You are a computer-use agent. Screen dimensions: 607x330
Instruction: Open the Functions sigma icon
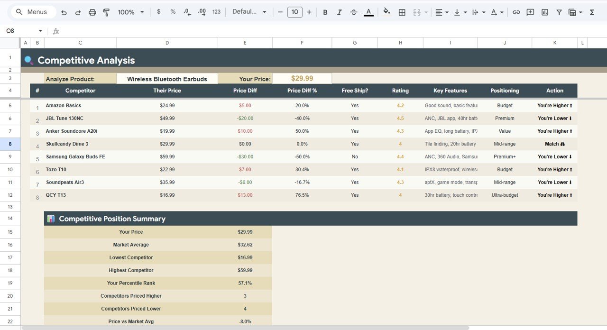pyautogui.click(x=592, y=12)
